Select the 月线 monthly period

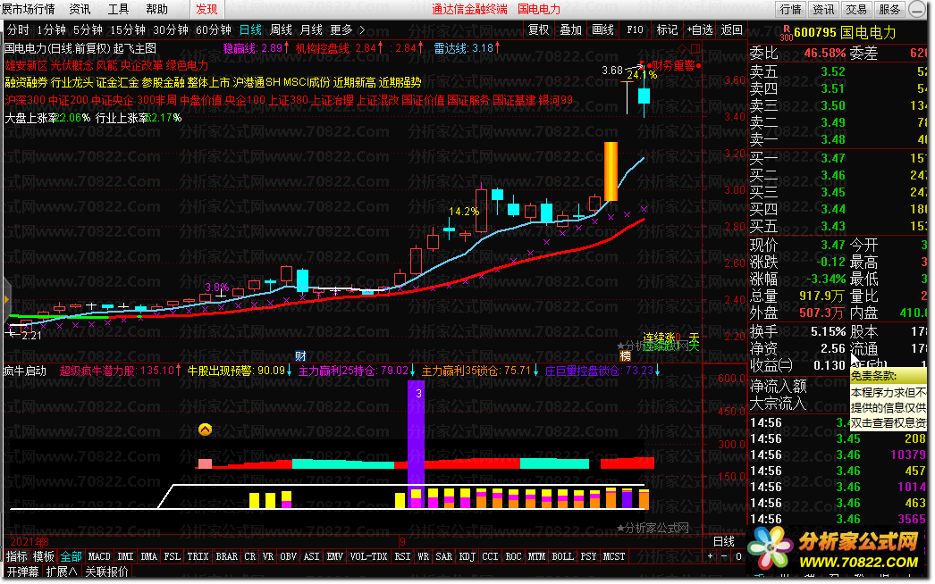pos(311,29)
